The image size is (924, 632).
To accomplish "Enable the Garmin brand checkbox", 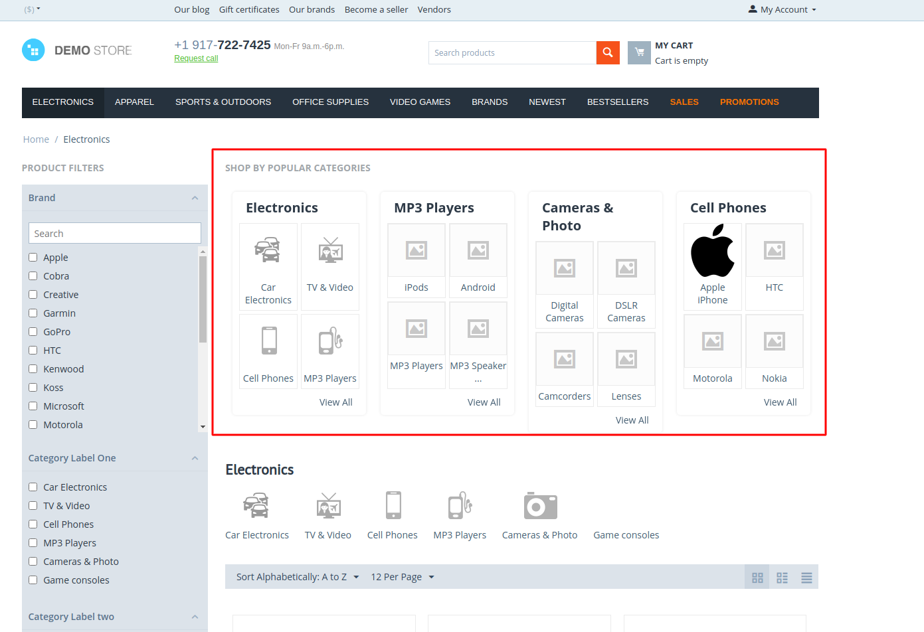I will click(33, 313).
